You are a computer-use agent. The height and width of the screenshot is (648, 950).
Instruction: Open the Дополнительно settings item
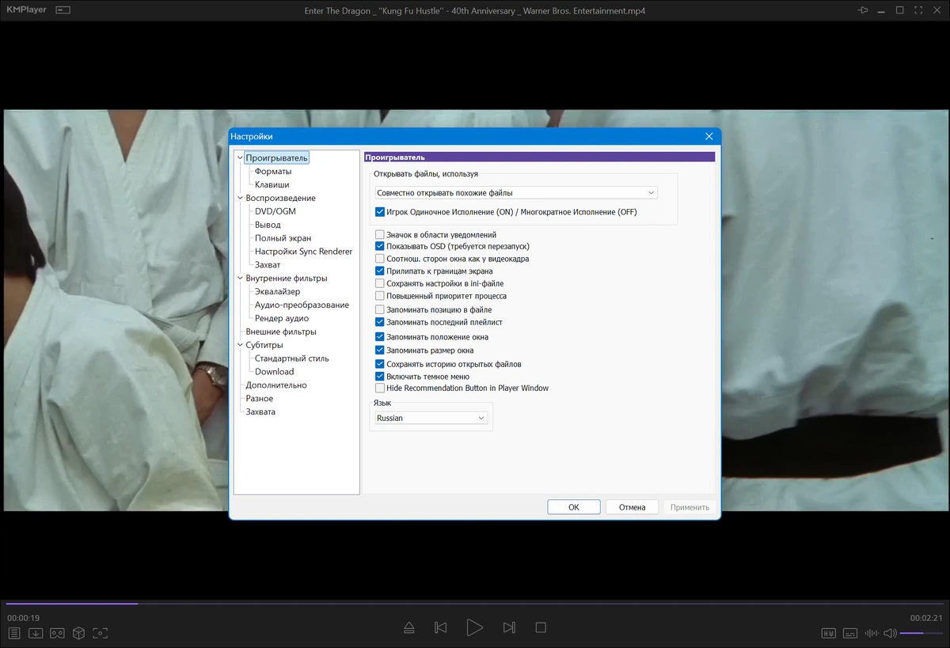(276, 385)
